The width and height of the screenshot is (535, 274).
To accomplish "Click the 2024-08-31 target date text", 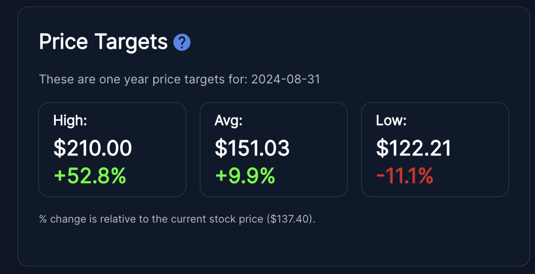I will point(286,80).
